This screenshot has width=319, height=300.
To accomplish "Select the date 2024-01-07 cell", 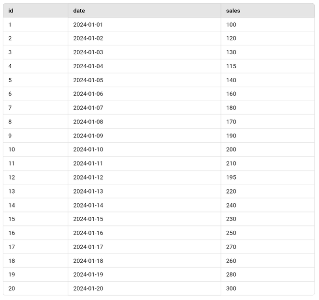I will tap(88, 108).
